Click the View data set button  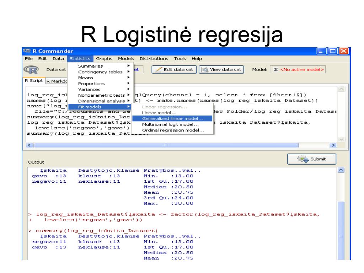click(221, 69)
